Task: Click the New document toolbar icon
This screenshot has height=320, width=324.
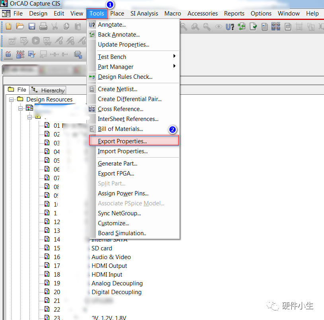Action: (8, 26)
